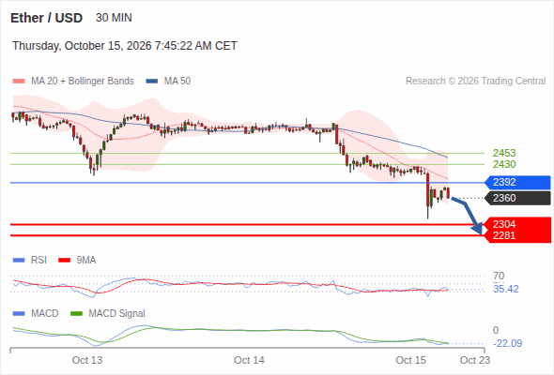The image size is (554, 375).
Task: Click the MA 20 + Bollinger Bands legend label
Action: pos(83,82)
